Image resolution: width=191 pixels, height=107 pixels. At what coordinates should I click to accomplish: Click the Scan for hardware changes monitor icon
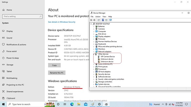tap(110, 20)
